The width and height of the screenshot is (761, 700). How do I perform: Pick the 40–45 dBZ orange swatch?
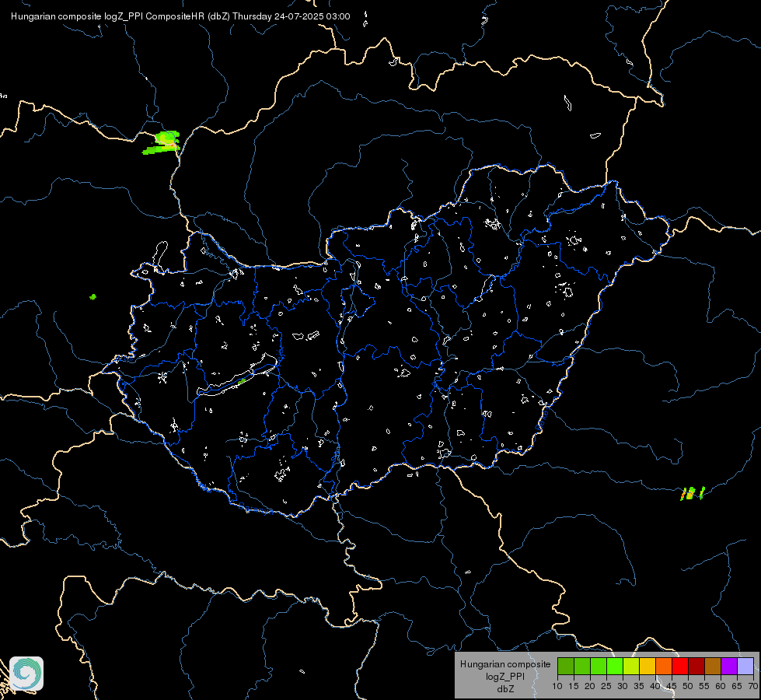coord(664,666)
